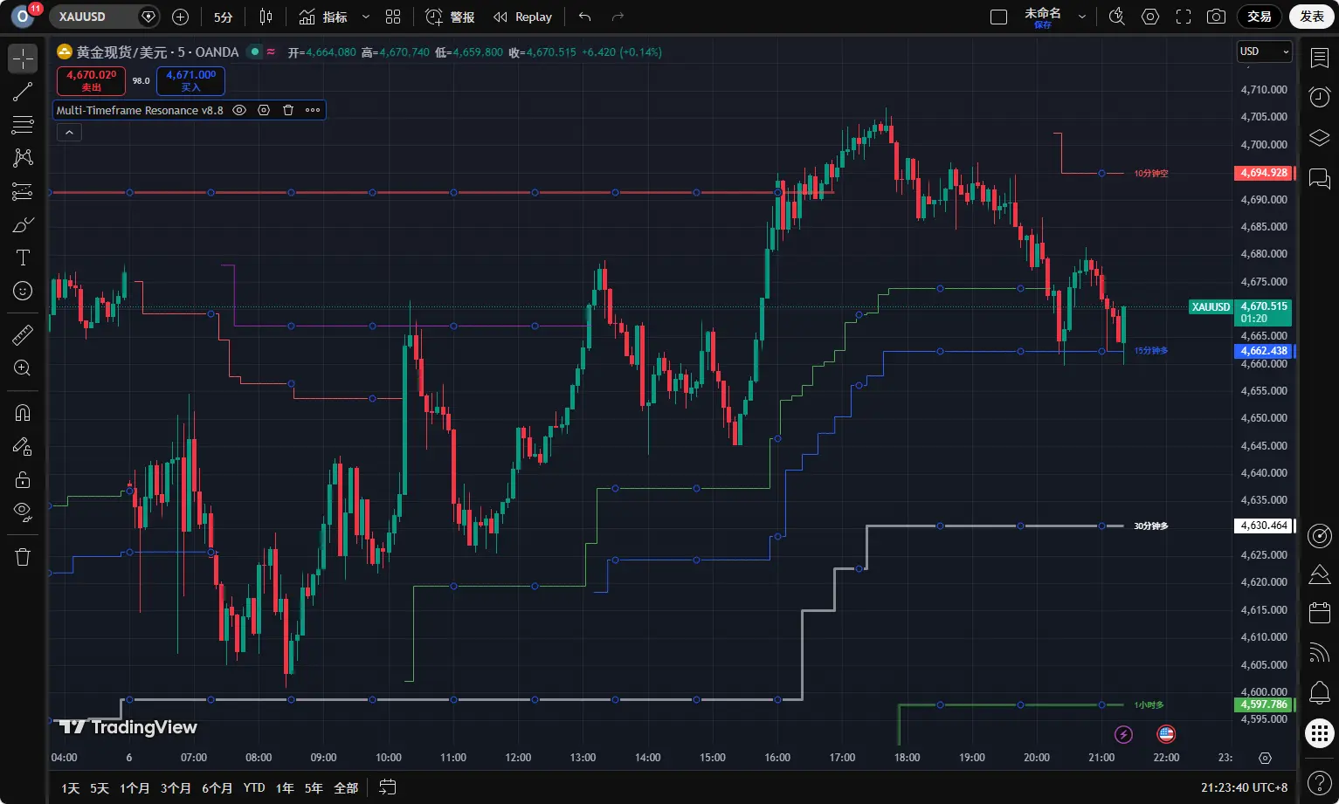Screen dimensions: 1339x804
Task: Open the help center question icon
Action: (x=1320, y=782)
